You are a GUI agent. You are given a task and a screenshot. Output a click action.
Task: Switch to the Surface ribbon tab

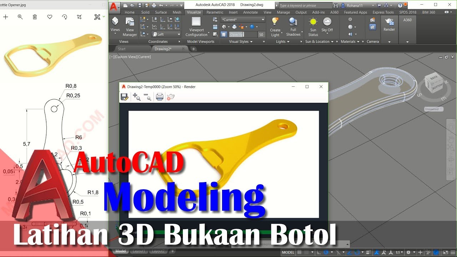point(161,12)
